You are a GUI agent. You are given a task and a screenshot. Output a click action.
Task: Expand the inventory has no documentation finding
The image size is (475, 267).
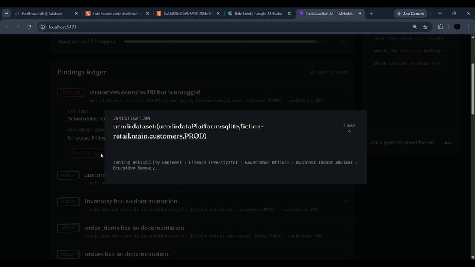[x=347, y=201]
